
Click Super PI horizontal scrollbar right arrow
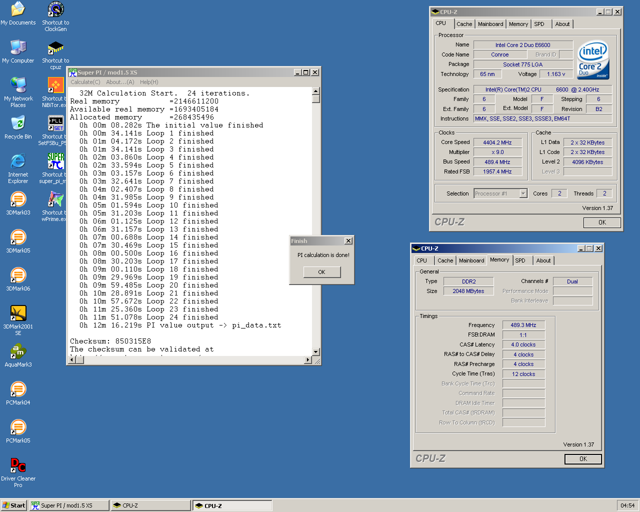pyautogui.click(x=308, y=360)
